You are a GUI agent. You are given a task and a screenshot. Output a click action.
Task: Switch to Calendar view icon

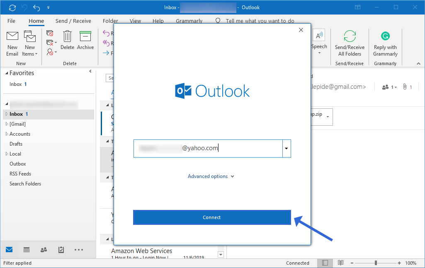tap(27, 250)
